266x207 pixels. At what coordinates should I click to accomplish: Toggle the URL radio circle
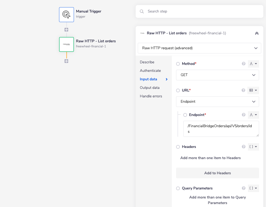coord(178,90)
